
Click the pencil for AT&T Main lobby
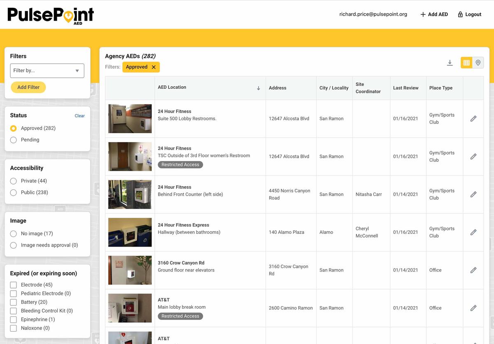tap(473, 308)
